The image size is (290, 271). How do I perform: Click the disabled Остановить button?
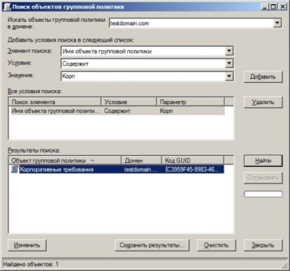click(263, 178)
